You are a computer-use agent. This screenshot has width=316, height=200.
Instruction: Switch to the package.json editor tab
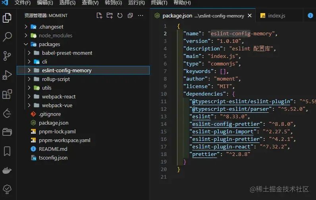point(203,15)
